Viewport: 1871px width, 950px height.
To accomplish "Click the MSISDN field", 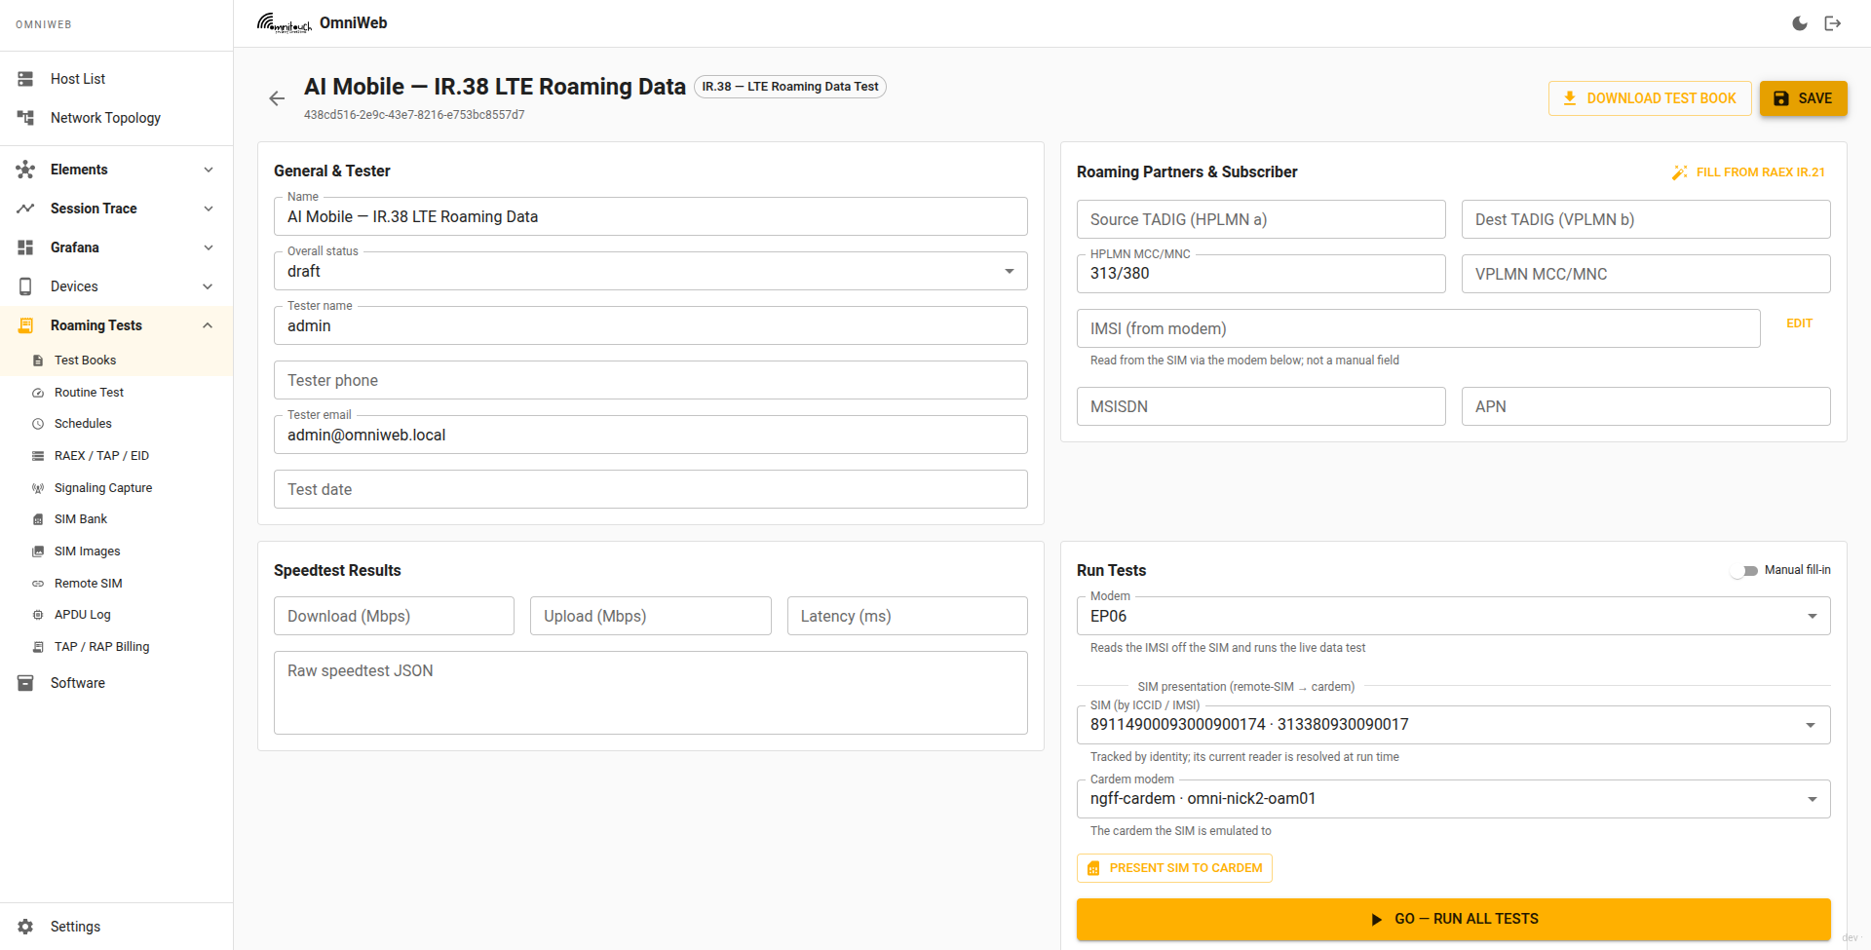I will point(1261,406).
